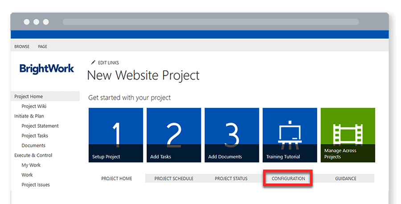This screenshot has width=401, height=204.
Task: Click the Edit Links pencil icon
Action: (x=93, y=63)
